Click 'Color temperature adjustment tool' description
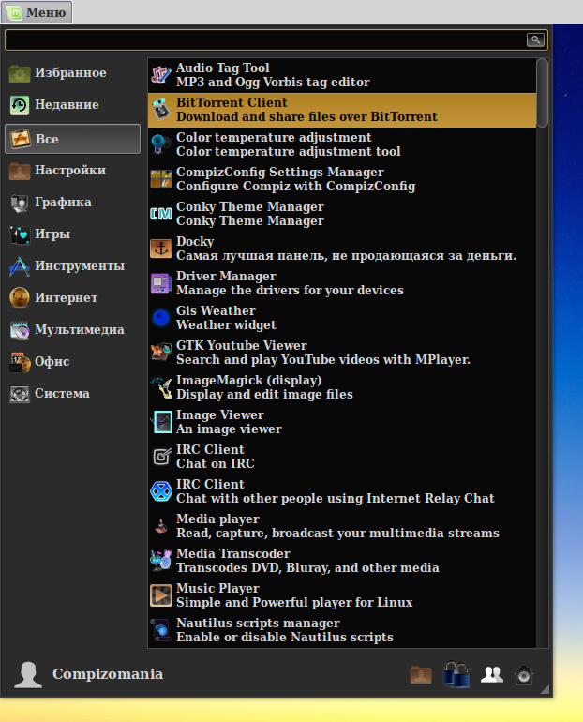This screenshot has height=722, width=583. pyautogui.click(x=289, y=152)
